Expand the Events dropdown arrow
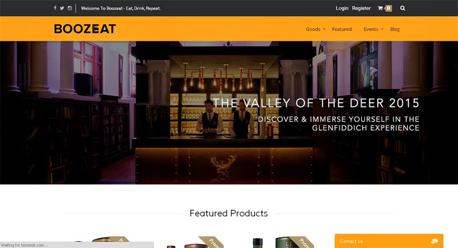 (382, 29)
